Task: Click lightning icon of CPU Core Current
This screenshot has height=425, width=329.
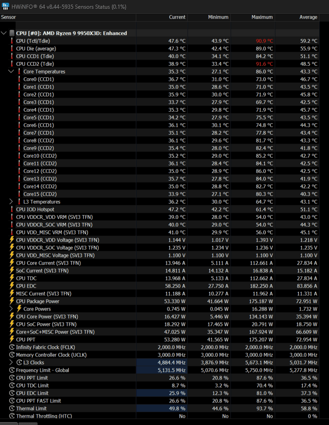Action: pos(11,263)
